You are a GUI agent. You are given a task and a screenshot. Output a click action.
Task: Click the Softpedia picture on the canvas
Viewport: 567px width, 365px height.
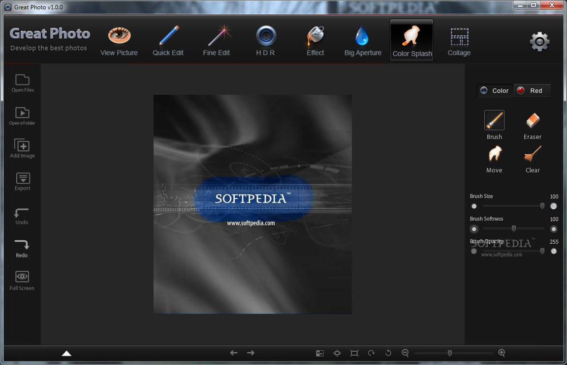pos(252,204)
